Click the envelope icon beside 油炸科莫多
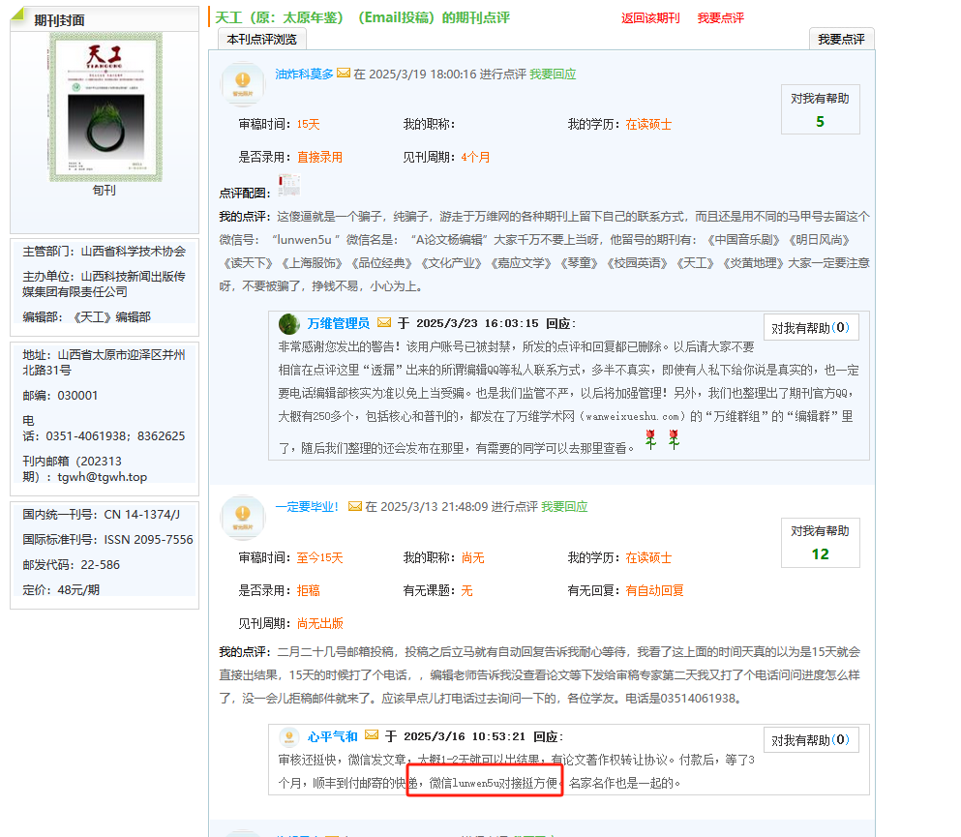The image size is (961, 837). tap(344, 74)
